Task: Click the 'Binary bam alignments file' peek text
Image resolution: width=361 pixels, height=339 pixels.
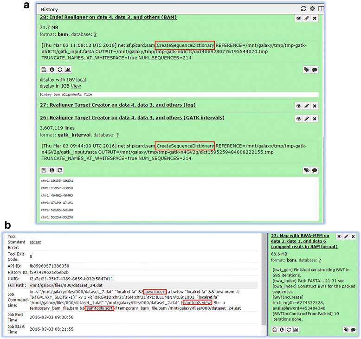Action: coord(66,94)
